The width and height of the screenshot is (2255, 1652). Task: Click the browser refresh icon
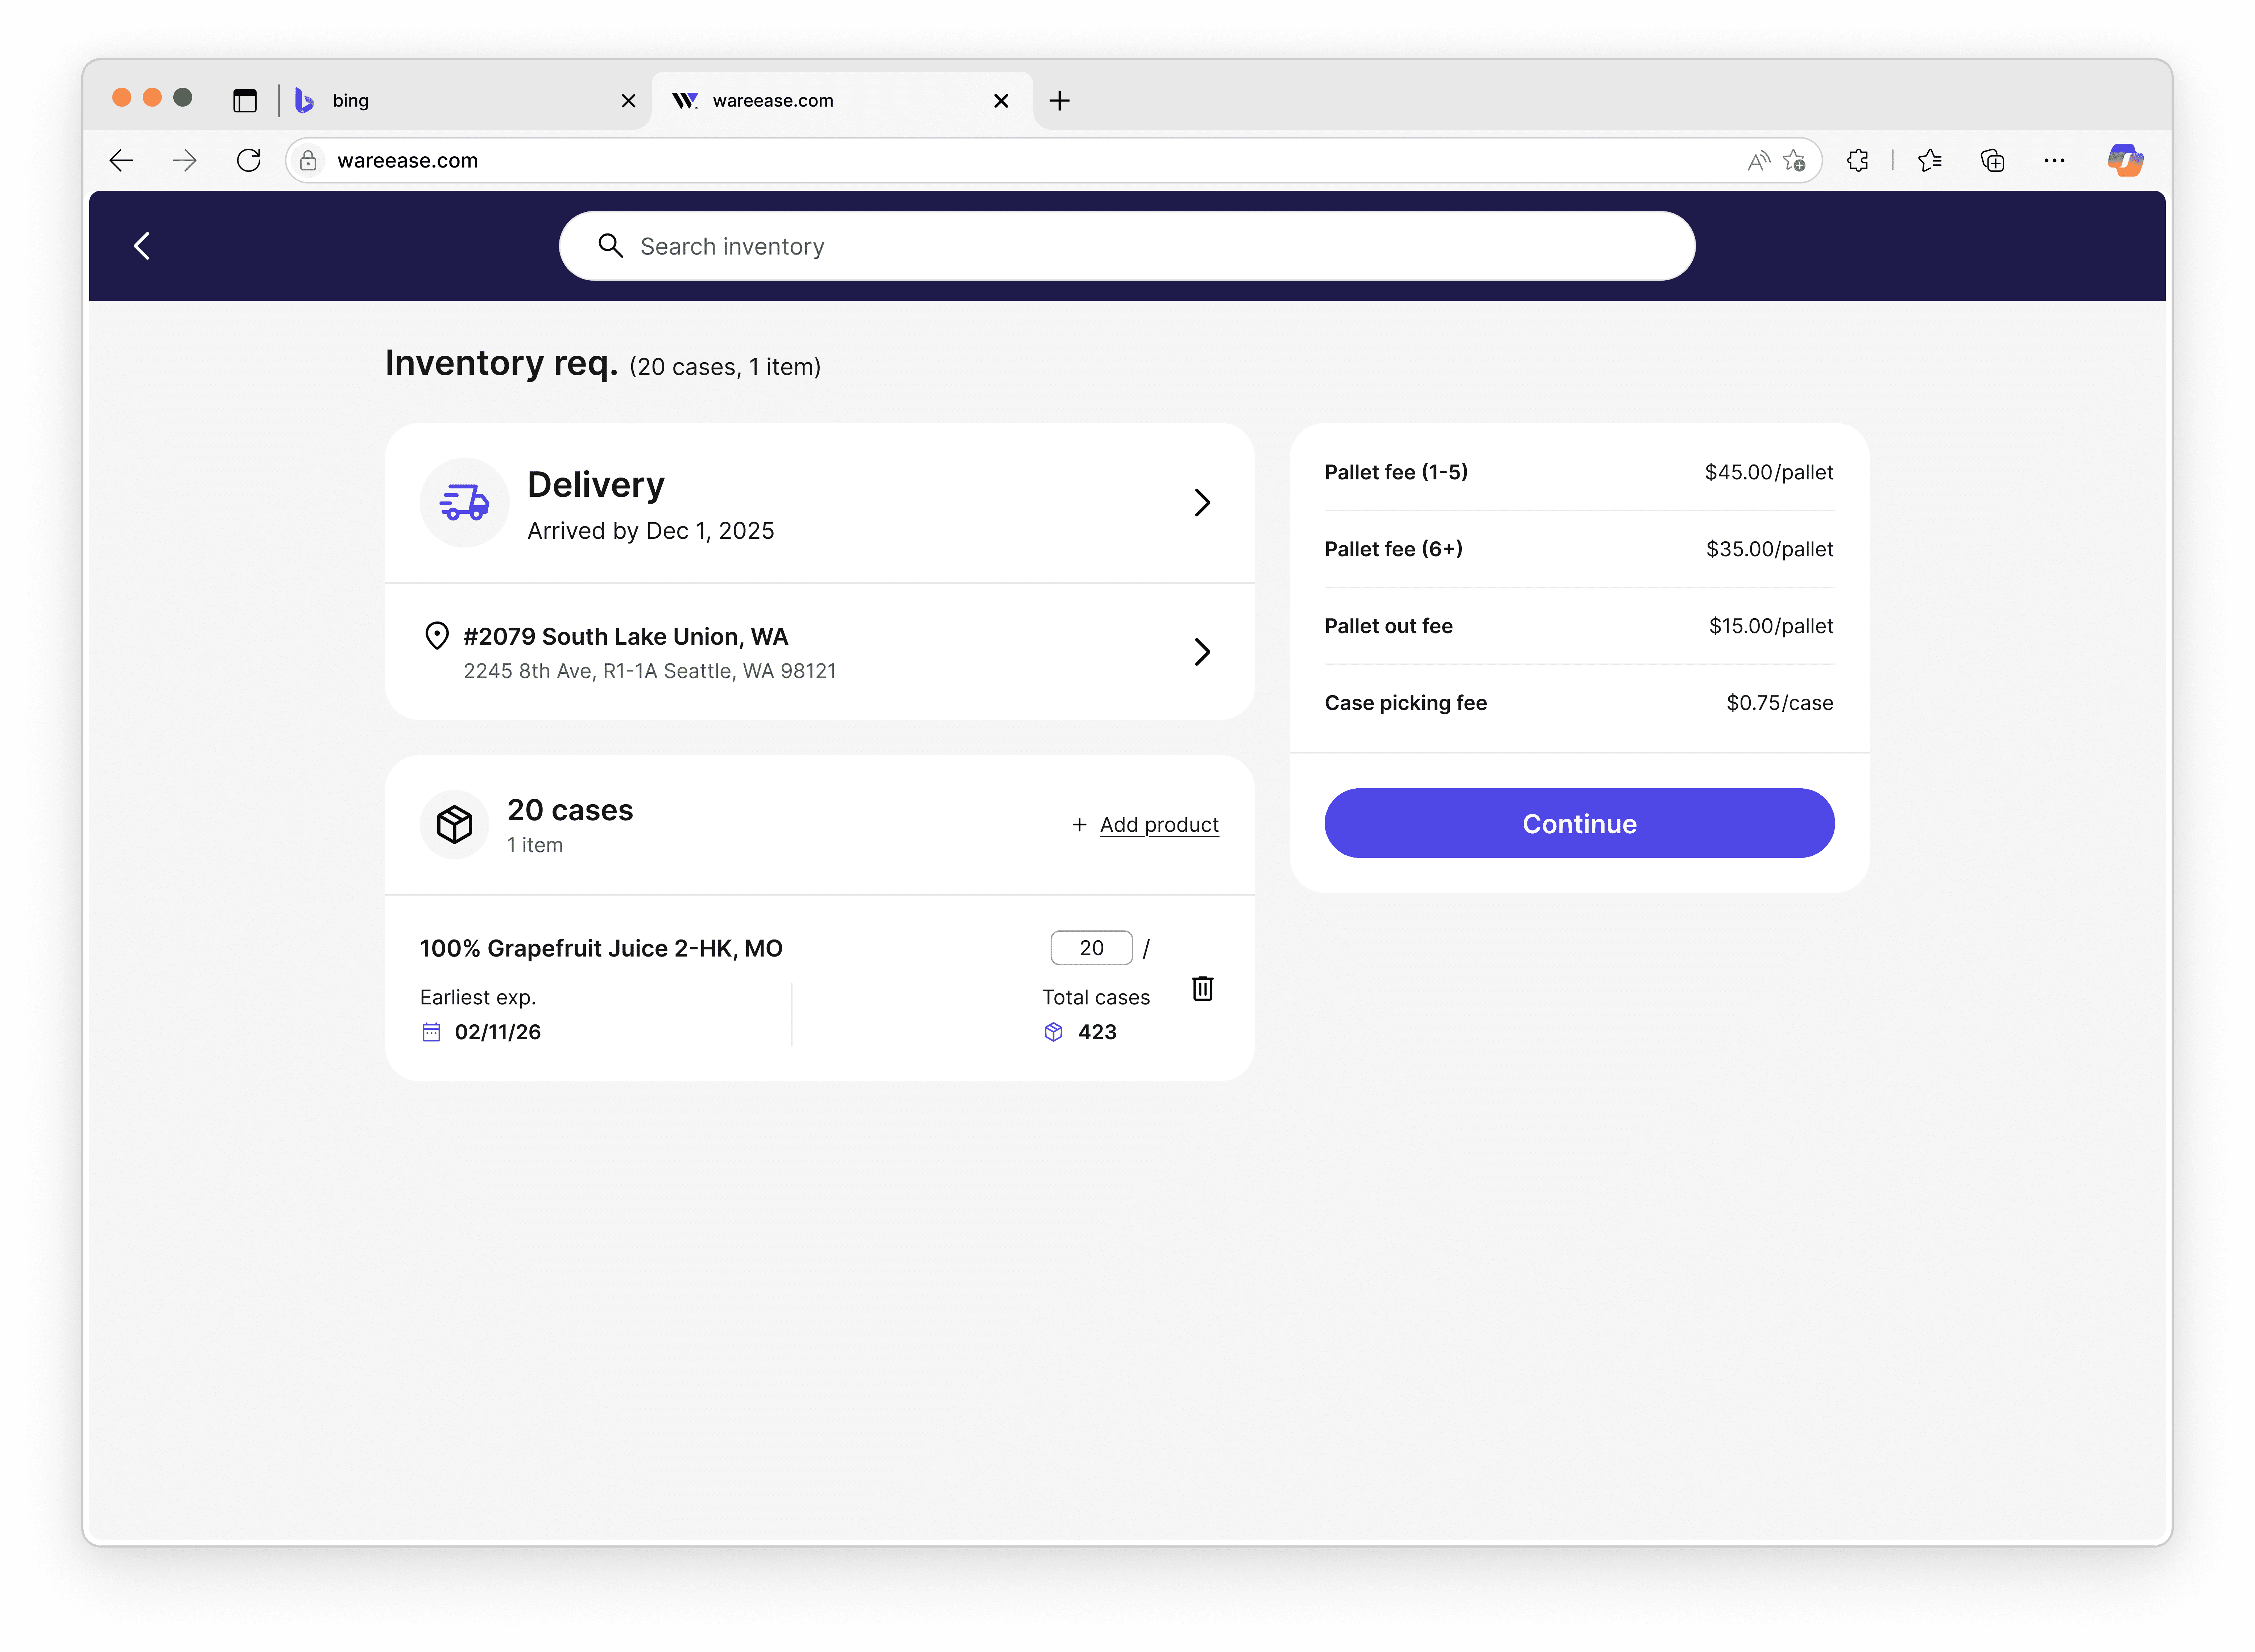[249, 160]
